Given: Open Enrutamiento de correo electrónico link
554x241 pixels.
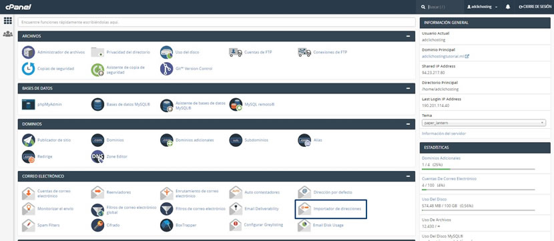Looking at the screenshot, I should click(197, 194).
